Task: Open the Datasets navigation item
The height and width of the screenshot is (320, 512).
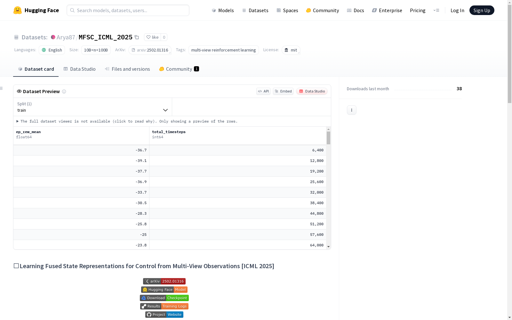Action: pyautogui.click(x=255, y=10)
